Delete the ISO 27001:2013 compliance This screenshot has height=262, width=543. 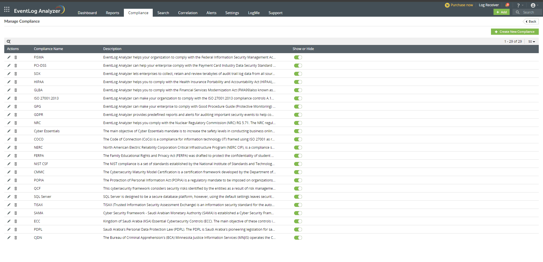(16, 98)
